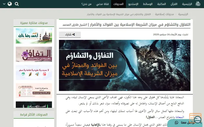Open the partially visible dark green thumbnail
Screen dimensions: 204x127
pos(34,105)
